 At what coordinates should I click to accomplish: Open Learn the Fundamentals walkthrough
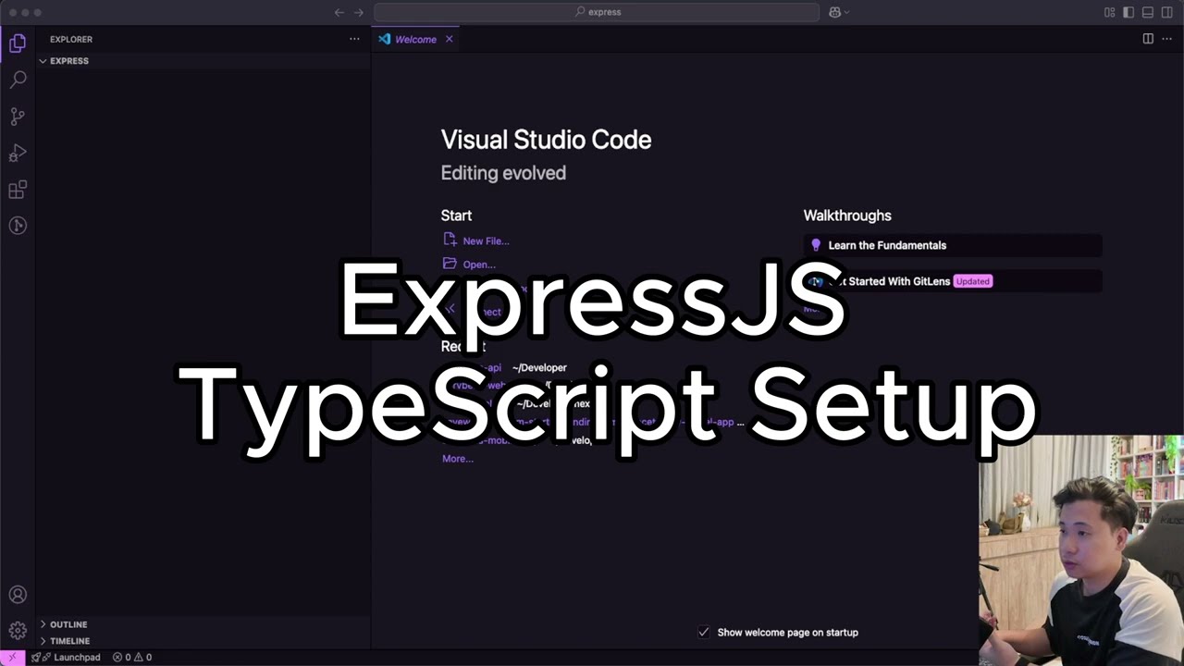(953, 245)
